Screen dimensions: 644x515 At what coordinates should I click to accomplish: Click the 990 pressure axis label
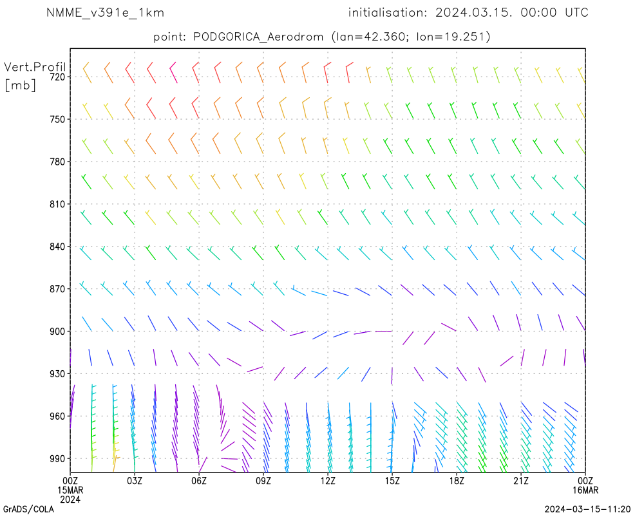[x=57, y=459]
